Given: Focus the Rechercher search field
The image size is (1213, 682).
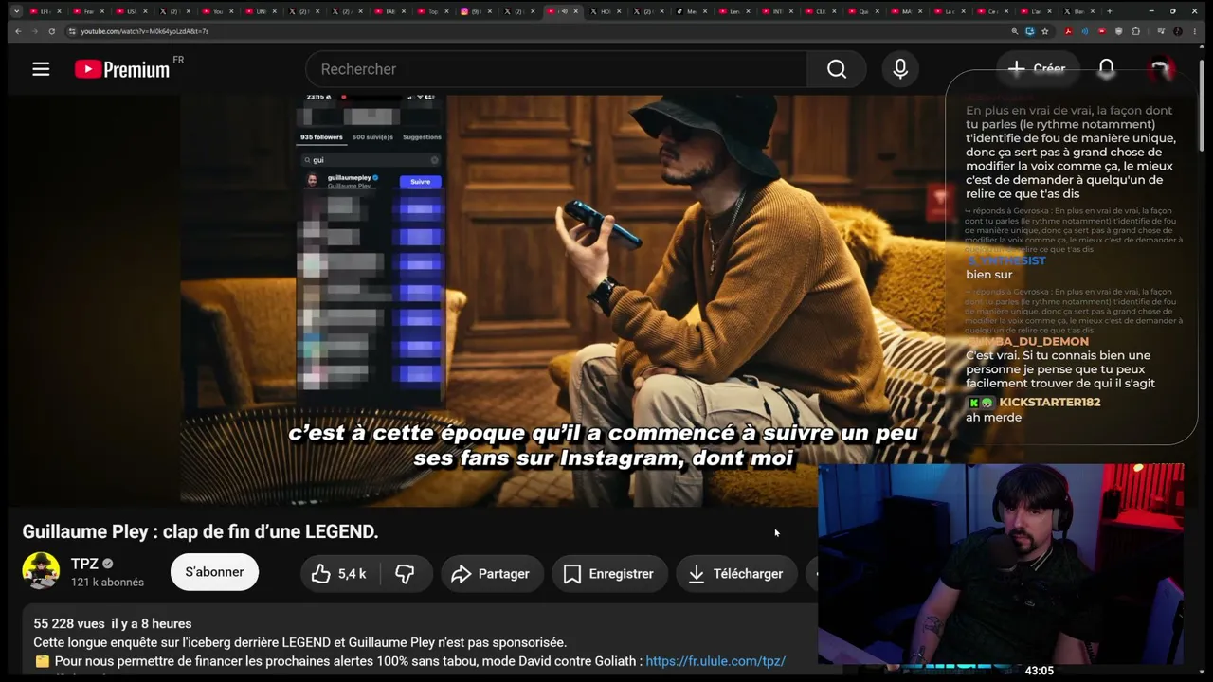Looking at the screenshot, I should [556, 69].
